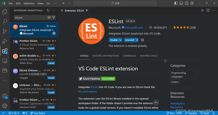218x115 pixels.
Task: Select the Details tab
Action: point(84,56)
